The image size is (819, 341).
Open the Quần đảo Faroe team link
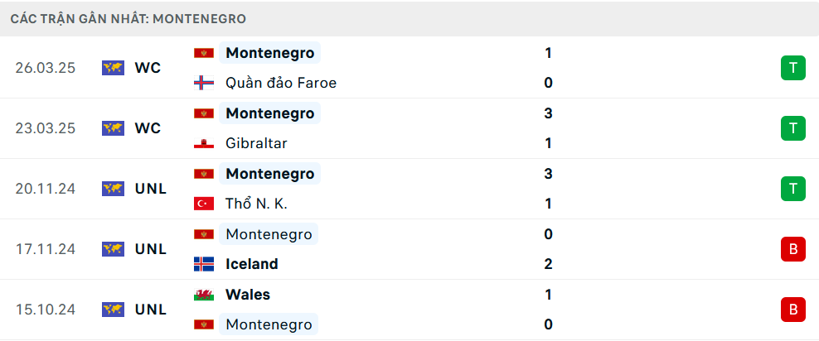point(281,83)
